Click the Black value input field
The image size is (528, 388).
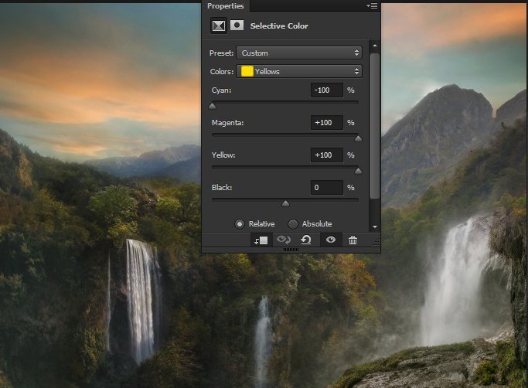tap(326, 188)
